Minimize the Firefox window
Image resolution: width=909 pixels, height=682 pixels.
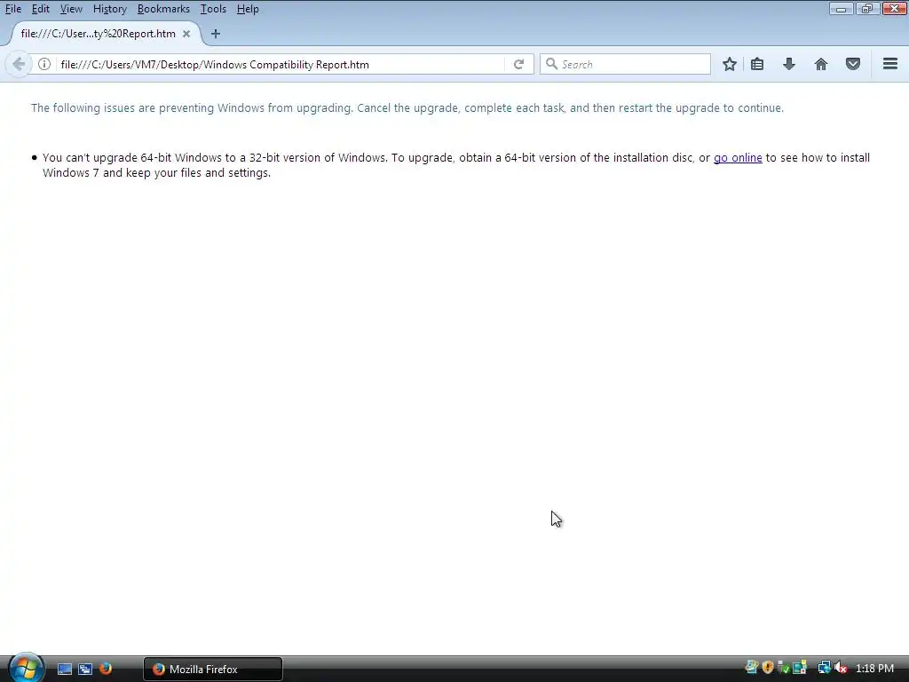(x=841, y=9)
